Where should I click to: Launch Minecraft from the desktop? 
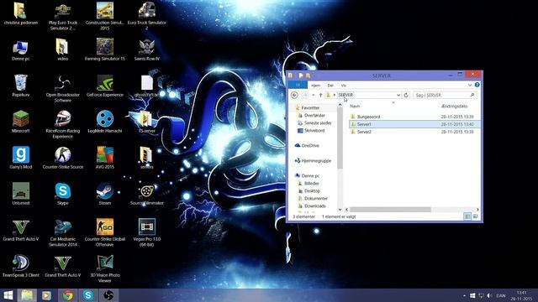pyautogui.click(x=20, y=122)
